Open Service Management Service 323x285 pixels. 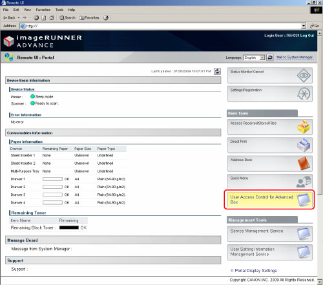pos(270,234)
